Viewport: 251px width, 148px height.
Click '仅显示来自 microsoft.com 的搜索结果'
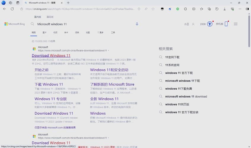pyautogui.click(x=55, y=128)
